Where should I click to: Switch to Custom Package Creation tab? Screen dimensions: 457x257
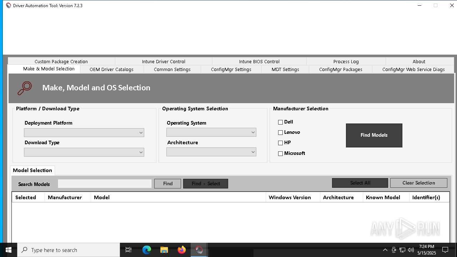(x=61, y=61)
